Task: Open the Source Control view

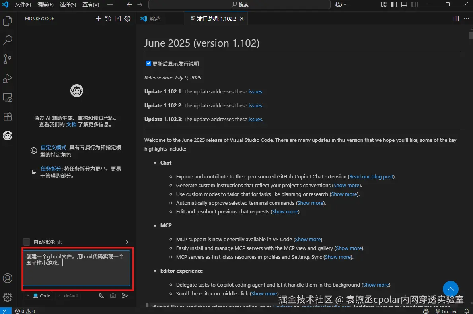Action: [8, 59]
